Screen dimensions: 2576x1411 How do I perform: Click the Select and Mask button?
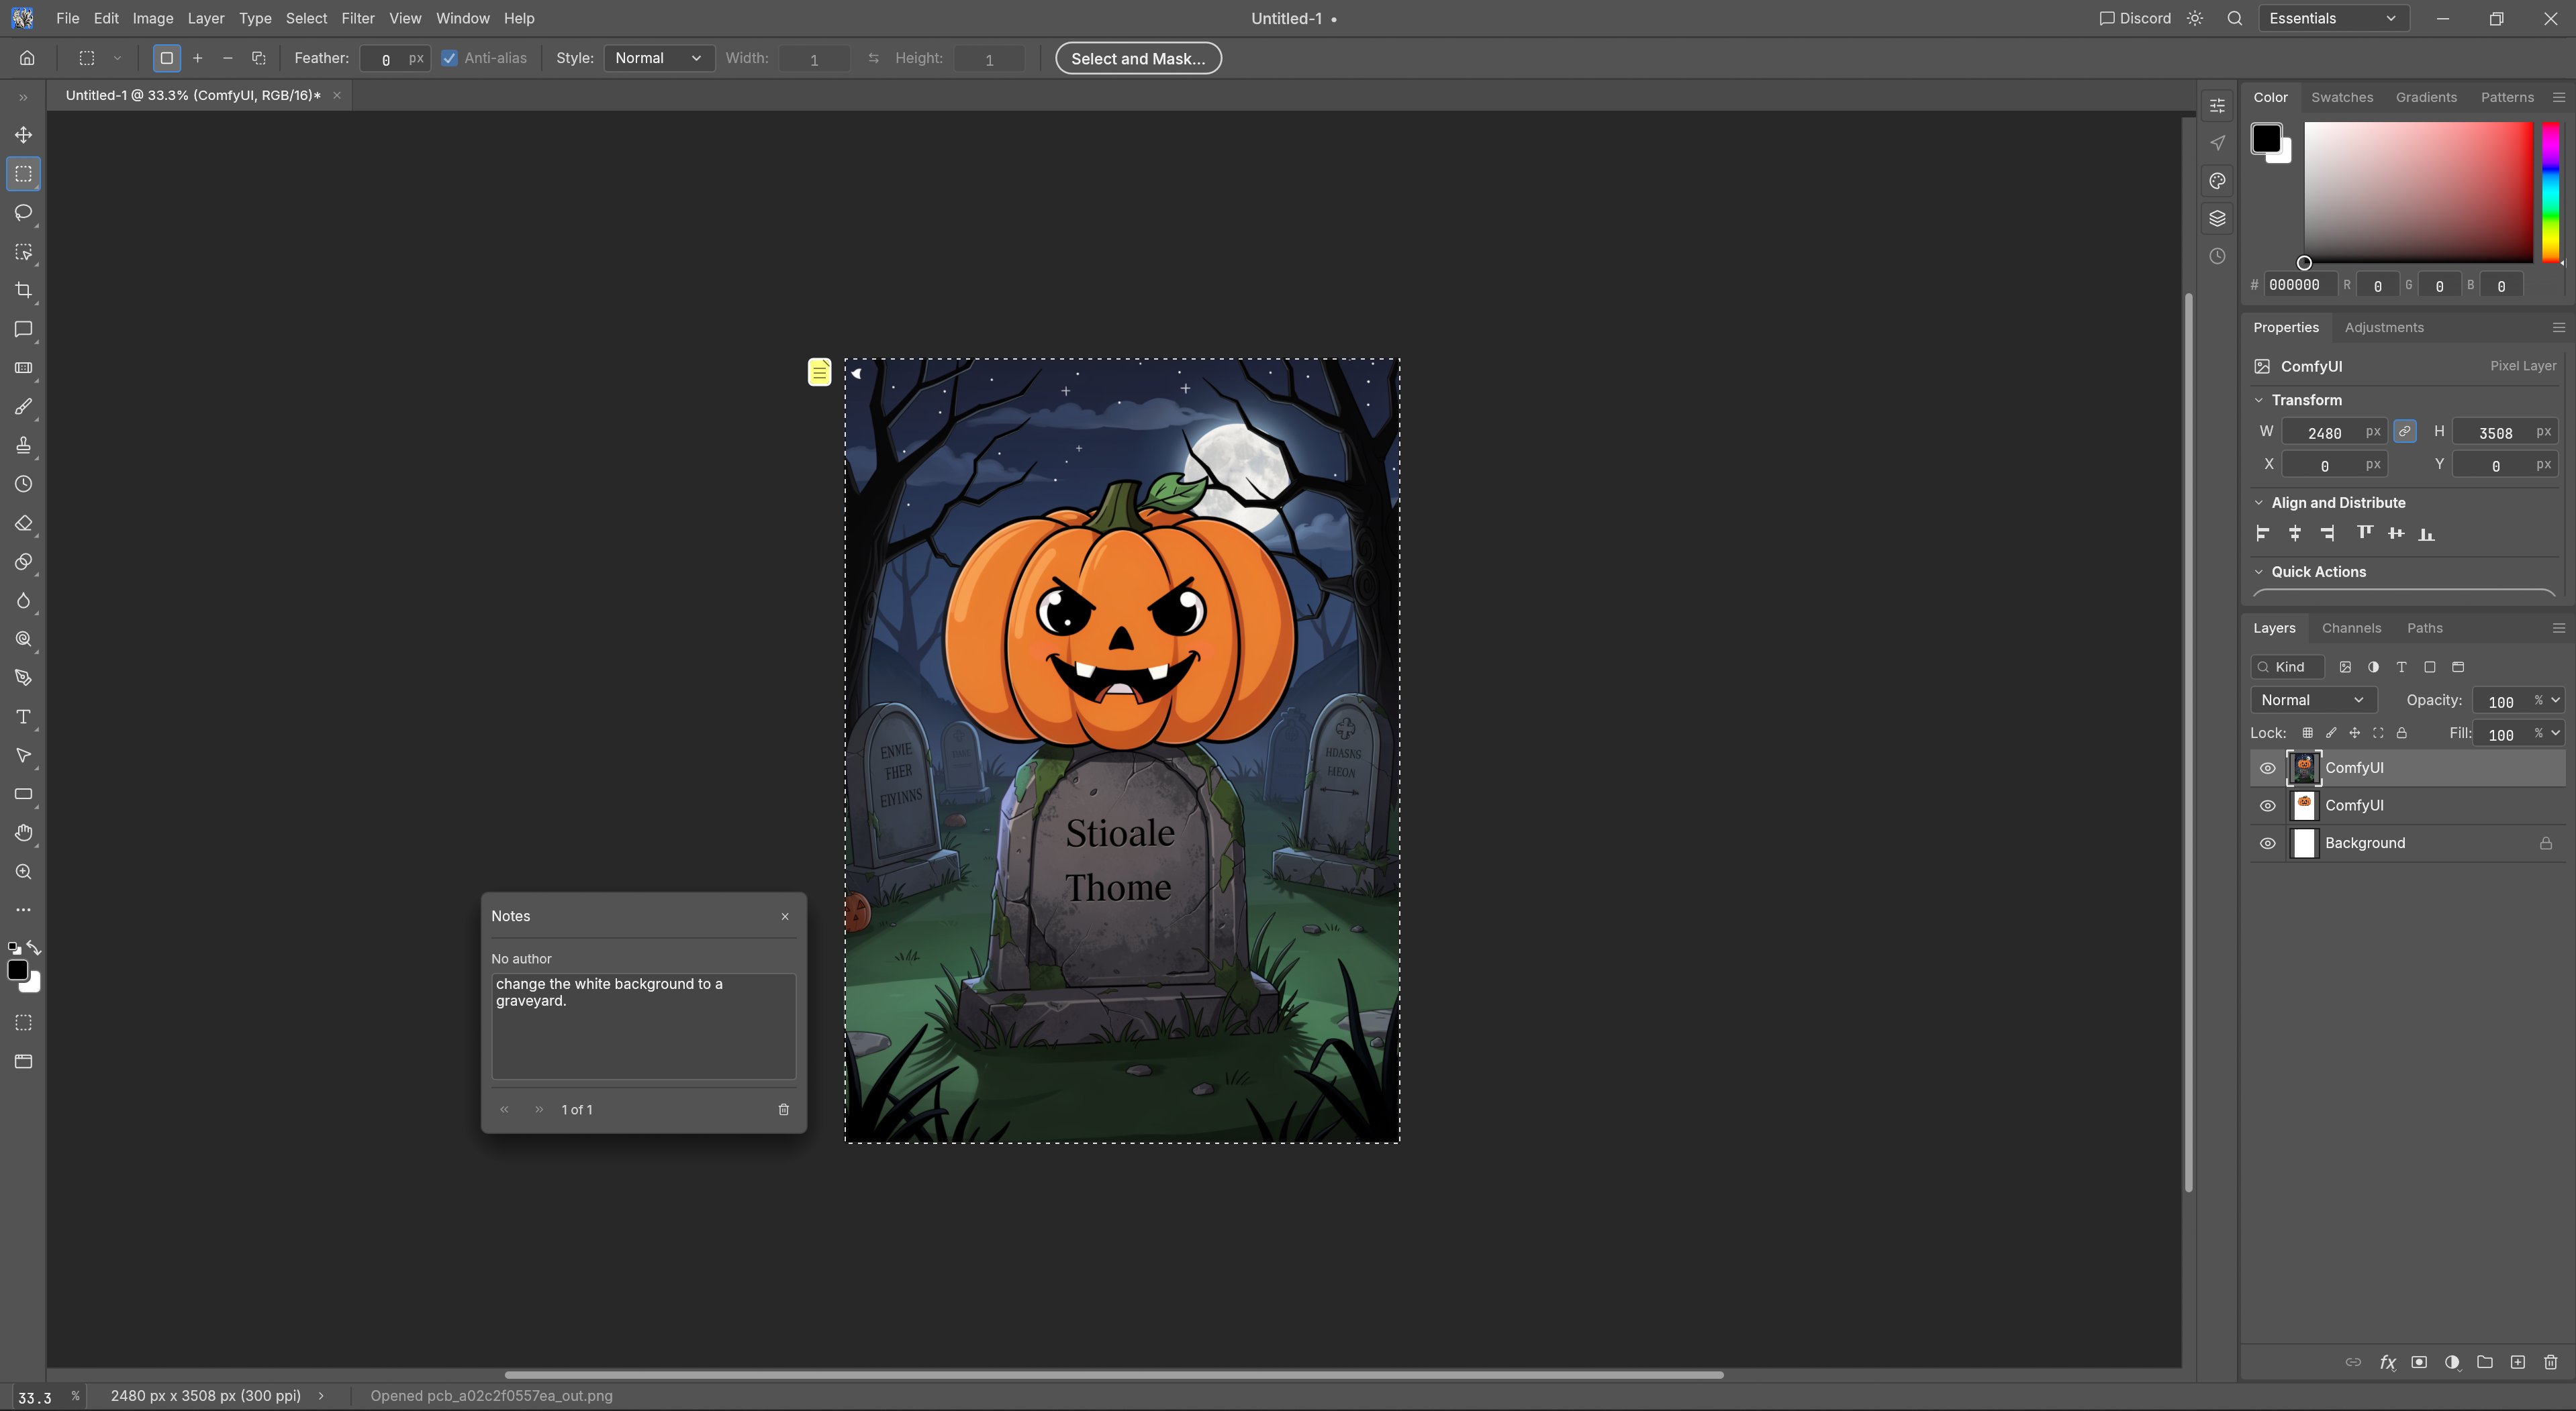point(1138,58)
